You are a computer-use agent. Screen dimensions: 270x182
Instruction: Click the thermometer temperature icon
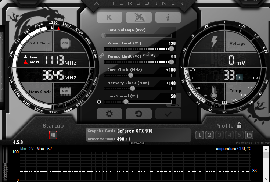pyautogui.click(x=214, y=92)
